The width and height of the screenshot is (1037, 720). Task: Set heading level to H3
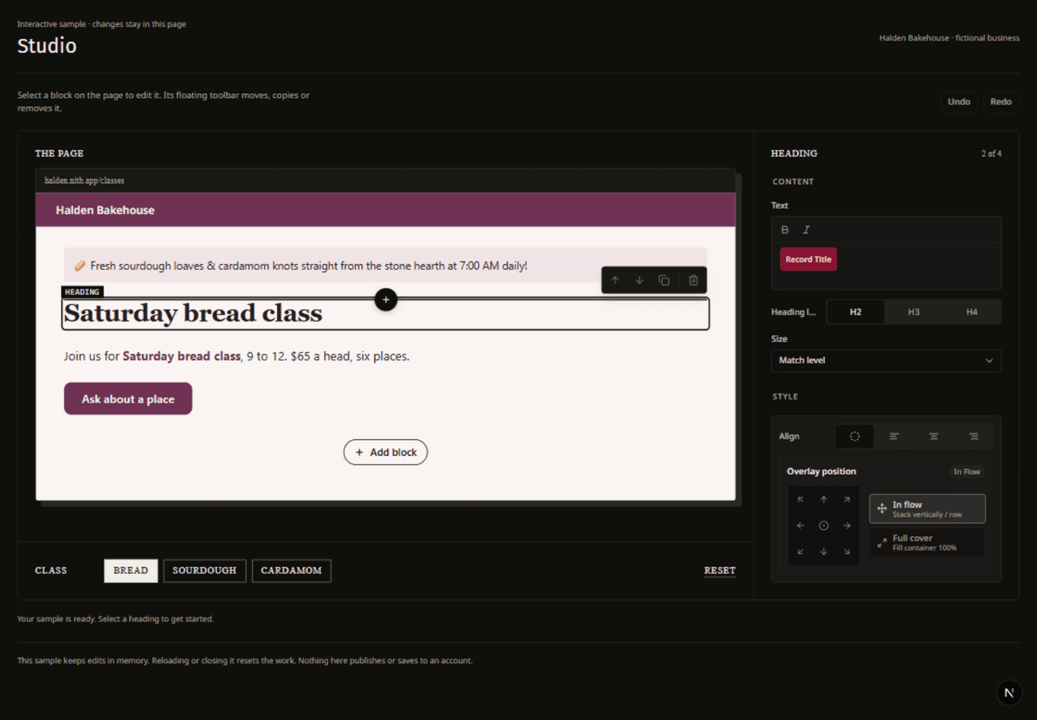pyautogui.click(x=914, y=312)
